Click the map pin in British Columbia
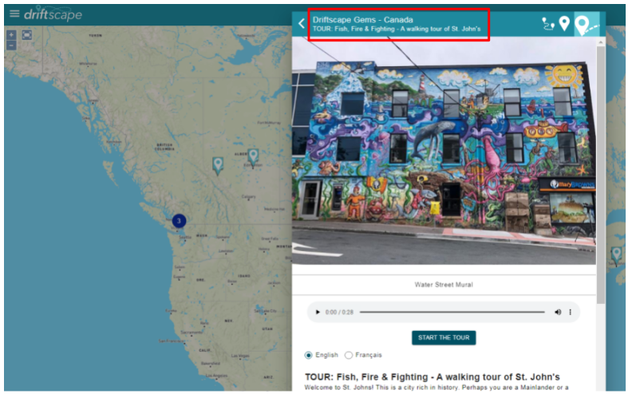This screenshot has height=394, width=628. pos(218,165)
